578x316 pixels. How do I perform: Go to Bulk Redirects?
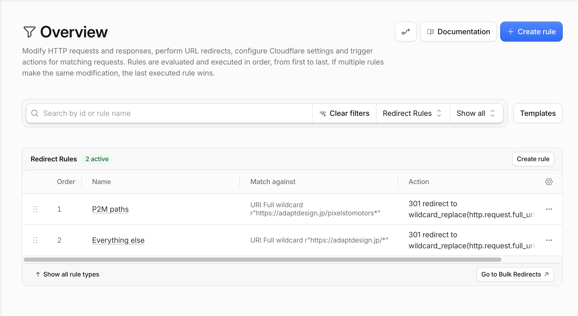(x=515, y=274)
